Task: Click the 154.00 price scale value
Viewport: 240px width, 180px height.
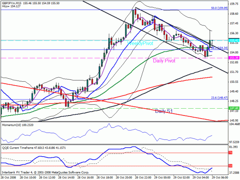Action: tap(234, 53)
